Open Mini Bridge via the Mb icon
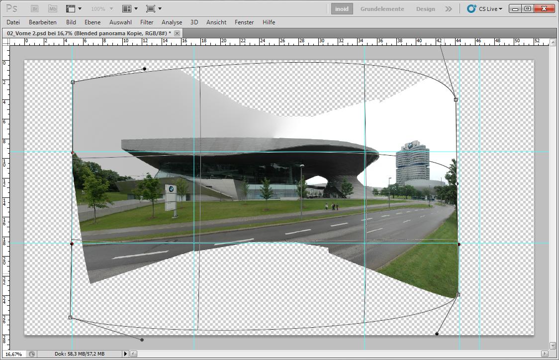 pos(53,8)
